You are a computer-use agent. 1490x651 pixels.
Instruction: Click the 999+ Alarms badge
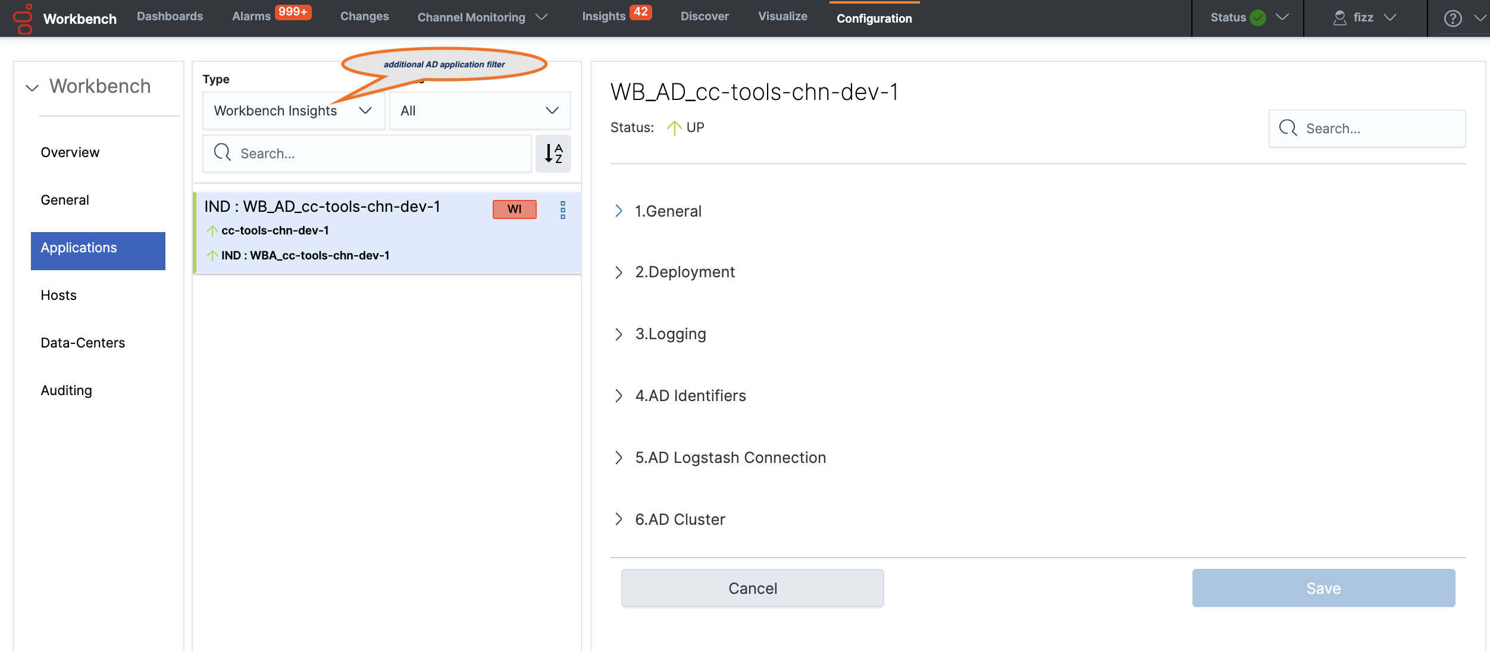pos(293,12)
